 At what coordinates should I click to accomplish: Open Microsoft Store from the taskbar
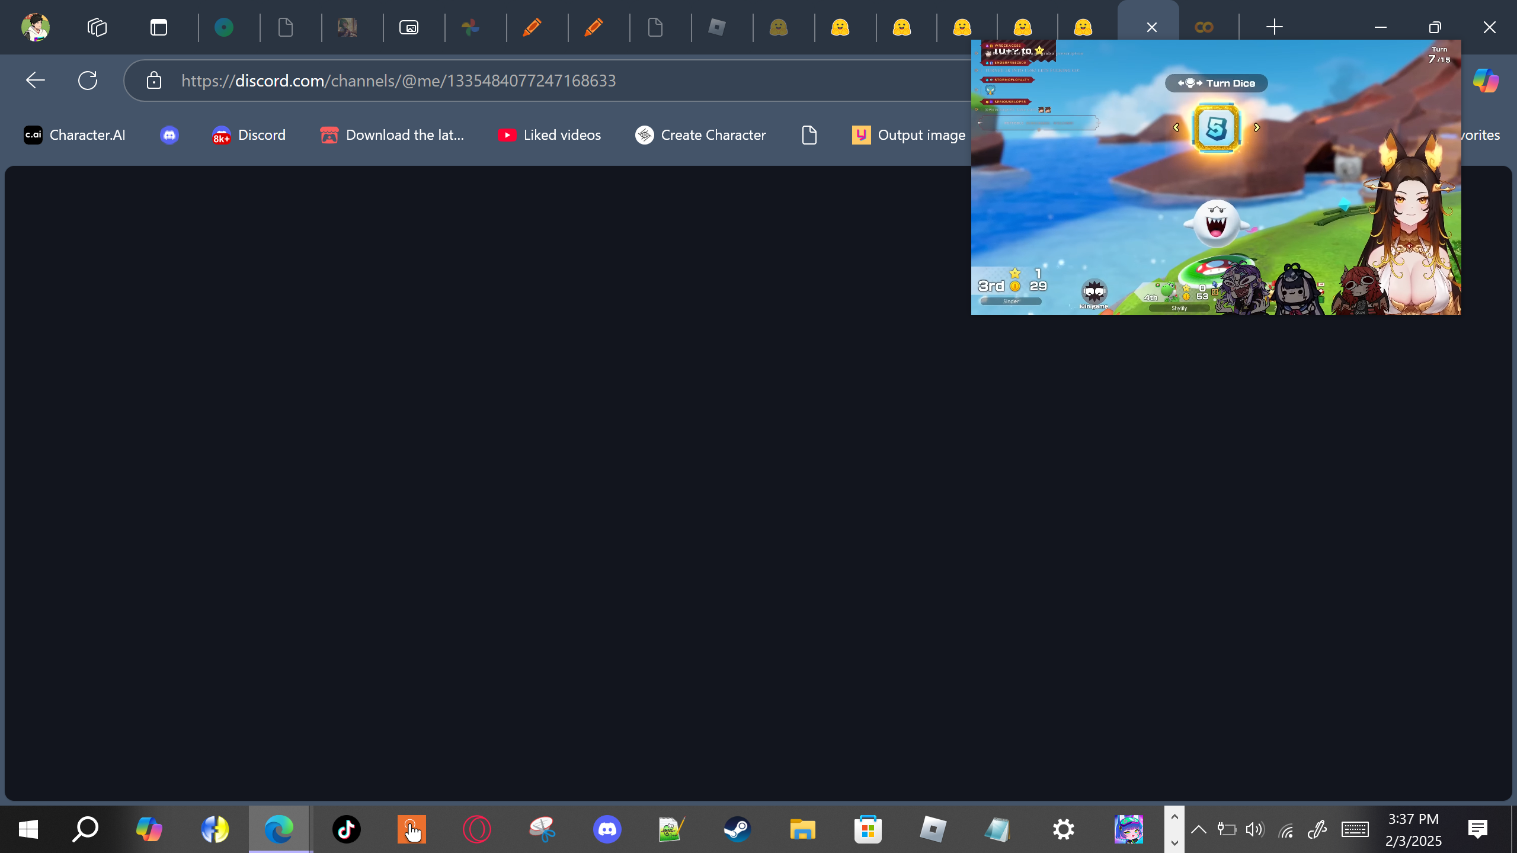pyautogui.click(x=868, y=829)
